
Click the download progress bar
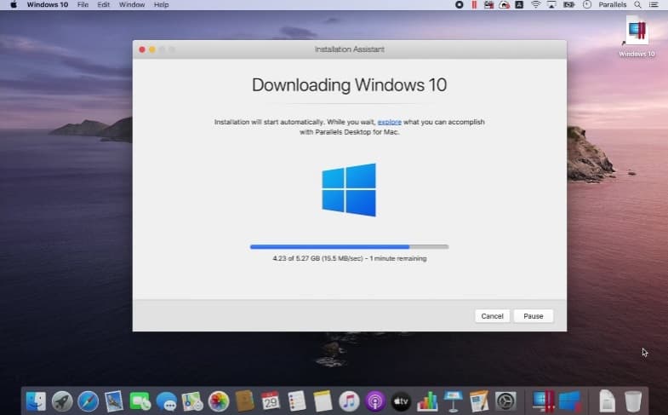pyautogui.click(x=350, y=246)
